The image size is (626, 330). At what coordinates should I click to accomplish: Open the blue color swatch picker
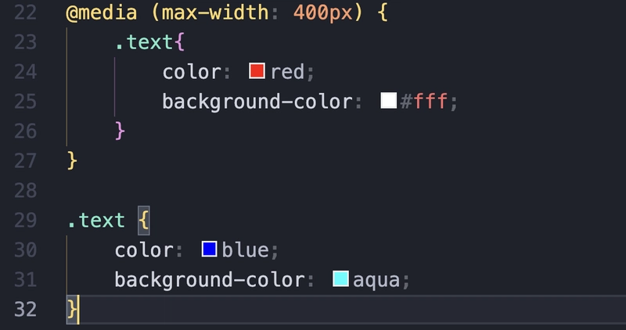pyautogui.click(x=209, y=249)
